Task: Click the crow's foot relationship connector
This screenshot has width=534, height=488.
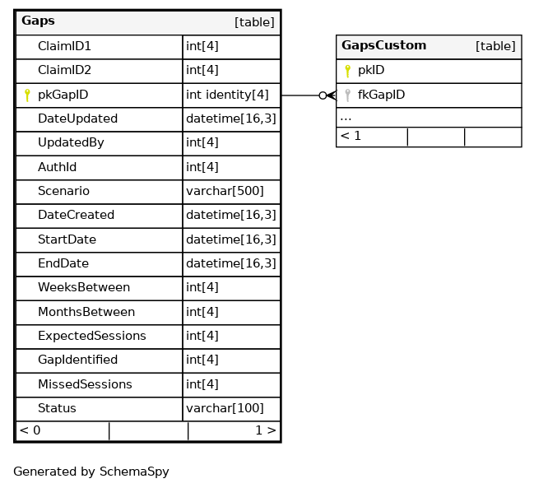Action: (327, 95)
